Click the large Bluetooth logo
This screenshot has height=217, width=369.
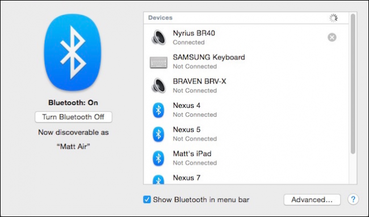[73, 52]
